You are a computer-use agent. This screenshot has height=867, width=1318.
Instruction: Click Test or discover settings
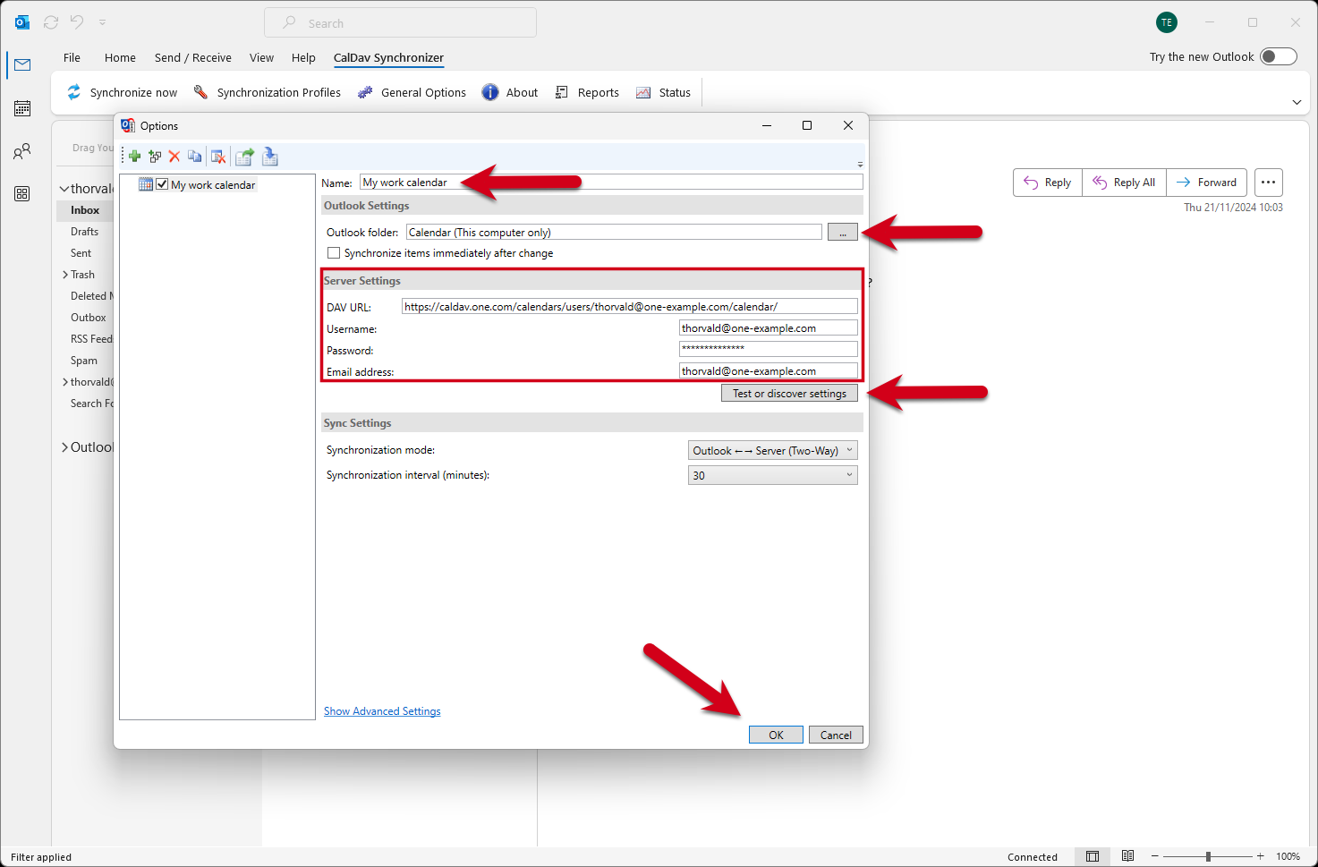[x=788, y=392]
